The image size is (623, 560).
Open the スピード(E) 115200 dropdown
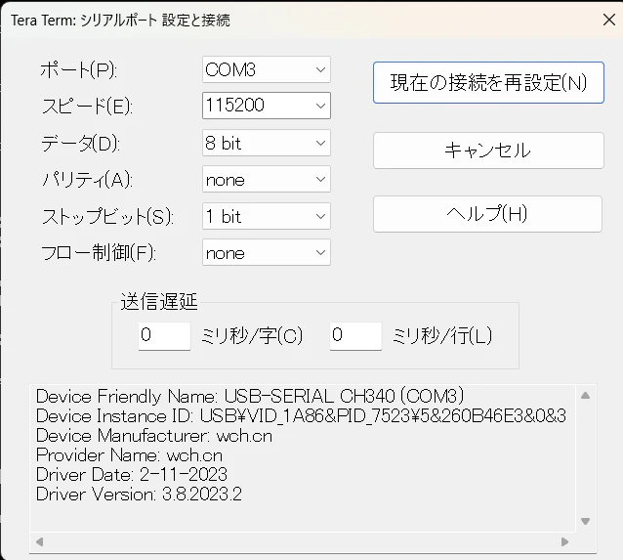point(267,106)
